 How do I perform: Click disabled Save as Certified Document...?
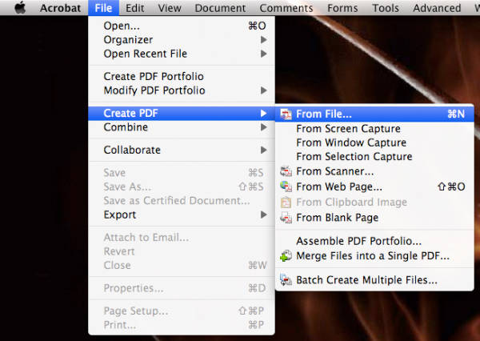182,201
